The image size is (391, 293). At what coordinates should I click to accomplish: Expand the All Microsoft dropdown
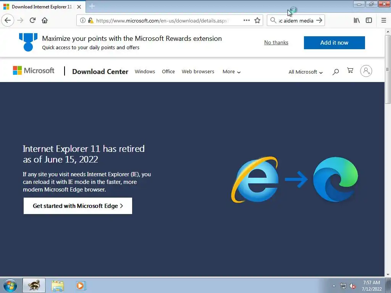pos(305,72)
